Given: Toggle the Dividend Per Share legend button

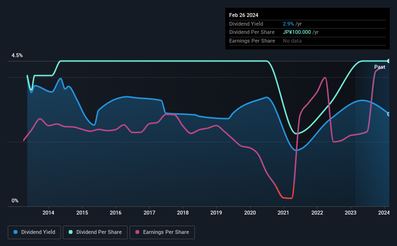Looking at the screenshot, I should click(95, 232).
